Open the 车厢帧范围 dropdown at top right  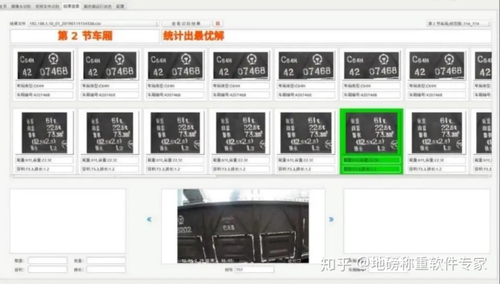(458, 24)
